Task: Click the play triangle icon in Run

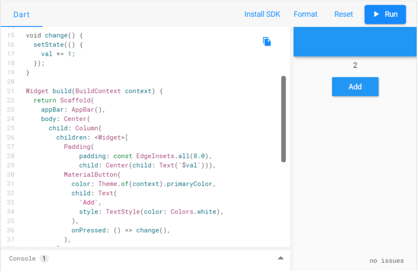Action: coord(376,14)
